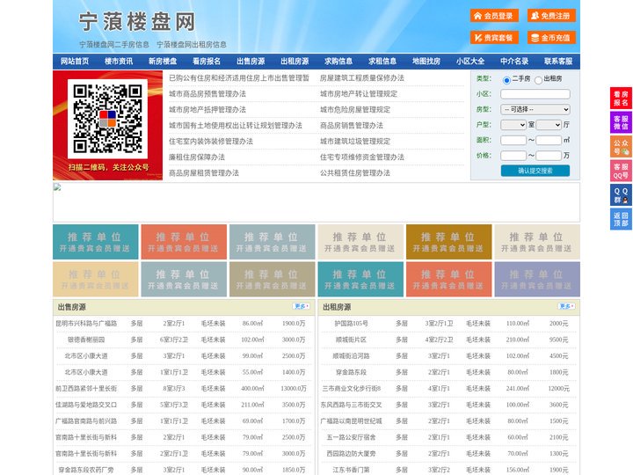Open rental listing 西园路边防大厦旁

tap(351, 454)
